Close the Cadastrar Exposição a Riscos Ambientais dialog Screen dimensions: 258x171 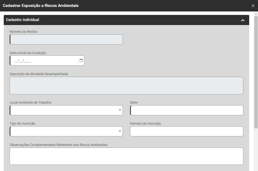pyautogui.click(x=253, y=6)
